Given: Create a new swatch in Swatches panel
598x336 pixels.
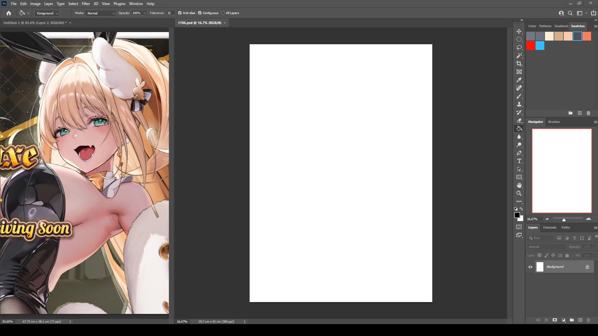Looking at the screenshot, I should click(x=580, y=113).
